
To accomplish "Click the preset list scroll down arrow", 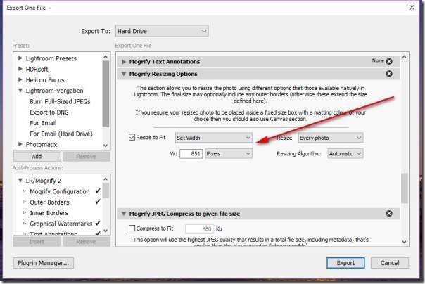I will tap(106, 146).
